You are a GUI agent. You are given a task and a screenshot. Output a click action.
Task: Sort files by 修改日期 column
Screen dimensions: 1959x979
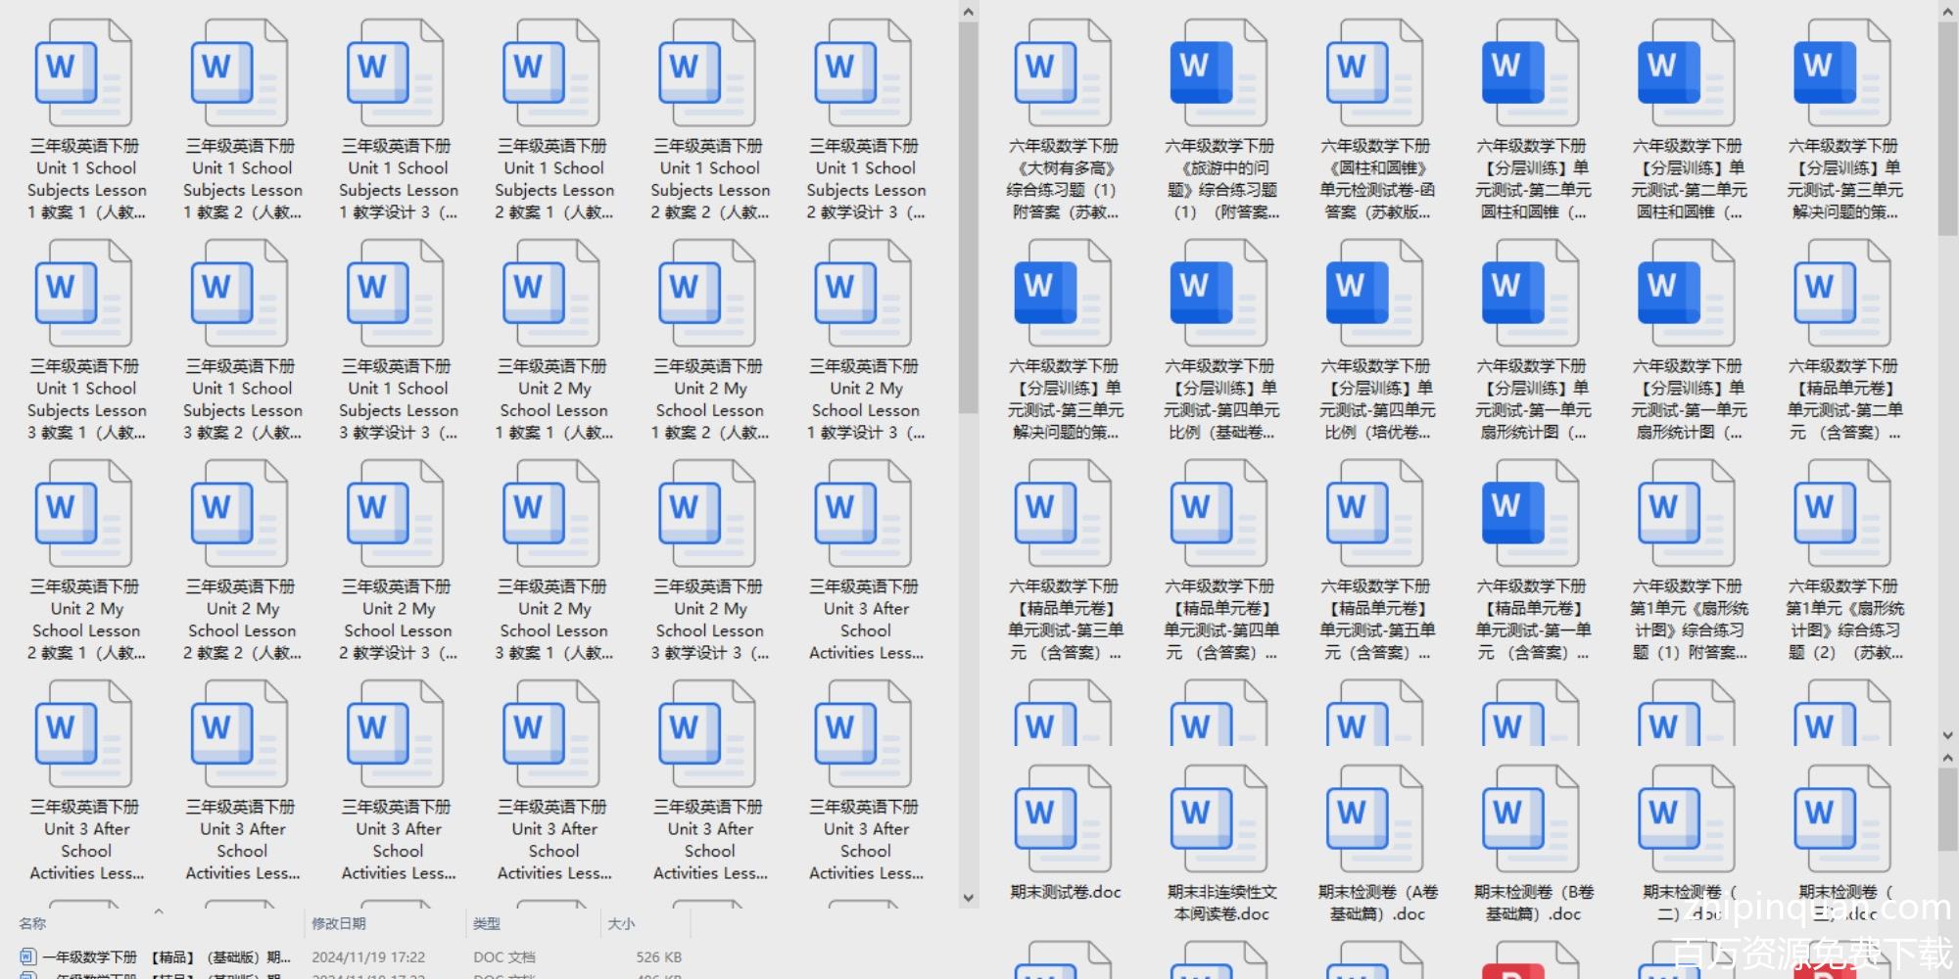pos(339,923)
